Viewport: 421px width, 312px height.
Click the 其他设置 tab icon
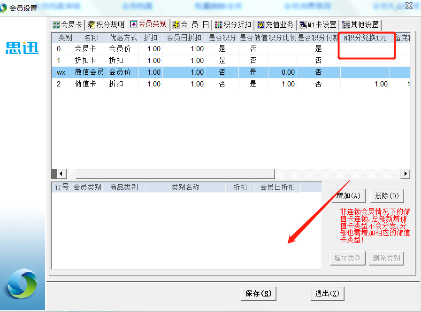pos(346,25)
